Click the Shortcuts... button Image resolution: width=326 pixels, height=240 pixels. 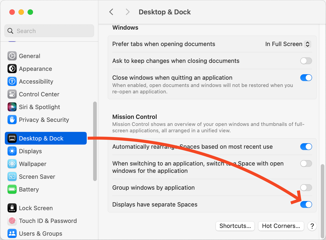tap(235, 226)
